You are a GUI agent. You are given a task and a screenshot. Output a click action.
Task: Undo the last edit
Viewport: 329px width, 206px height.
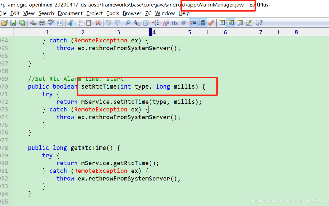(108, 23)
